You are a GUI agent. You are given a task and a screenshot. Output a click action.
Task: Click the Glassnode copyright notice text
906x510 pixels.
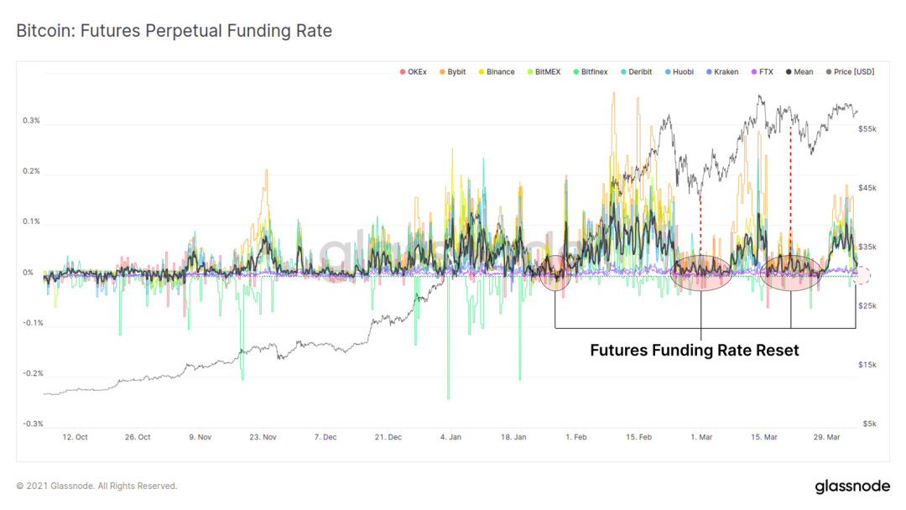coord(96,486)
